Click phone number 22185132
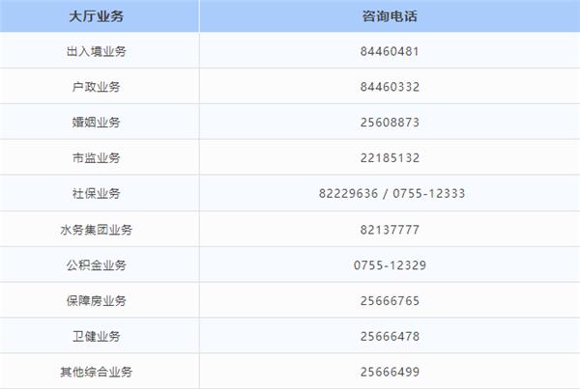 pos(391,158)
